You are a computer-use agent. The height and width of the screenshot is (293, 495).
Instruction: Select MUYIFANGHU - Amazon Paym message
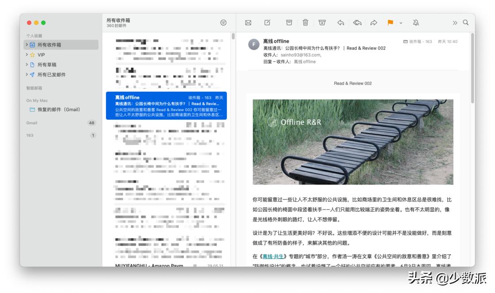[x=169, y=265]
